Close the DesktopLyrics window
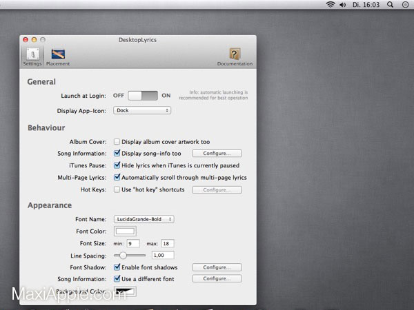 click(26, 39)
